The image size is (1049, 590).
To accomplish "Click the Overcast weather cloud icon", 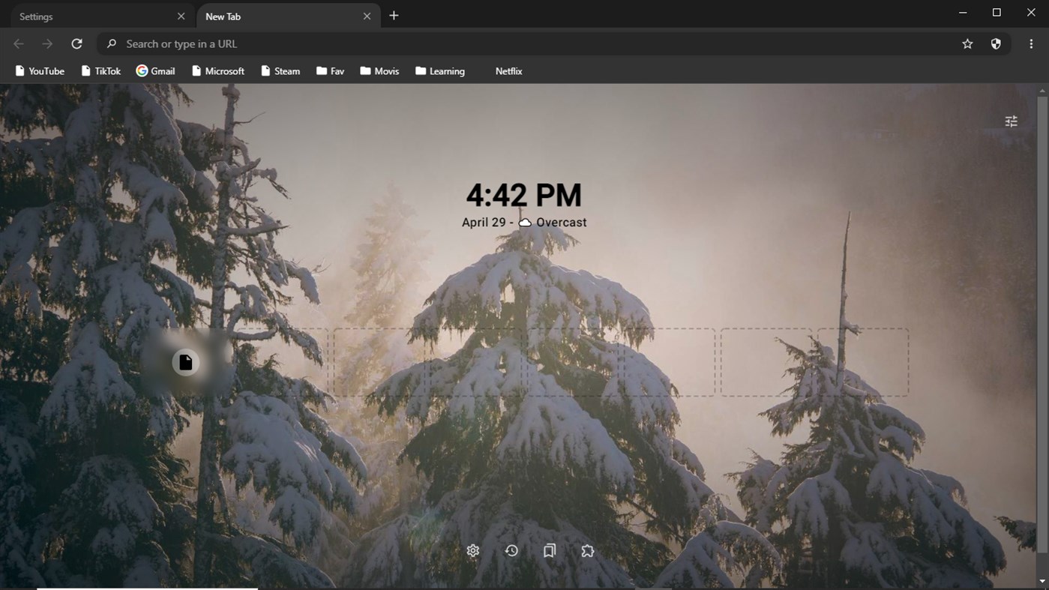I will pos(524,222).
